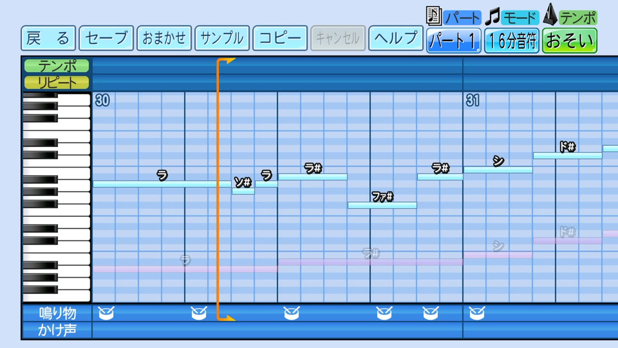Click the orange playback cursor bottom marker
The image size is (618, 348).
coord(226,318)
